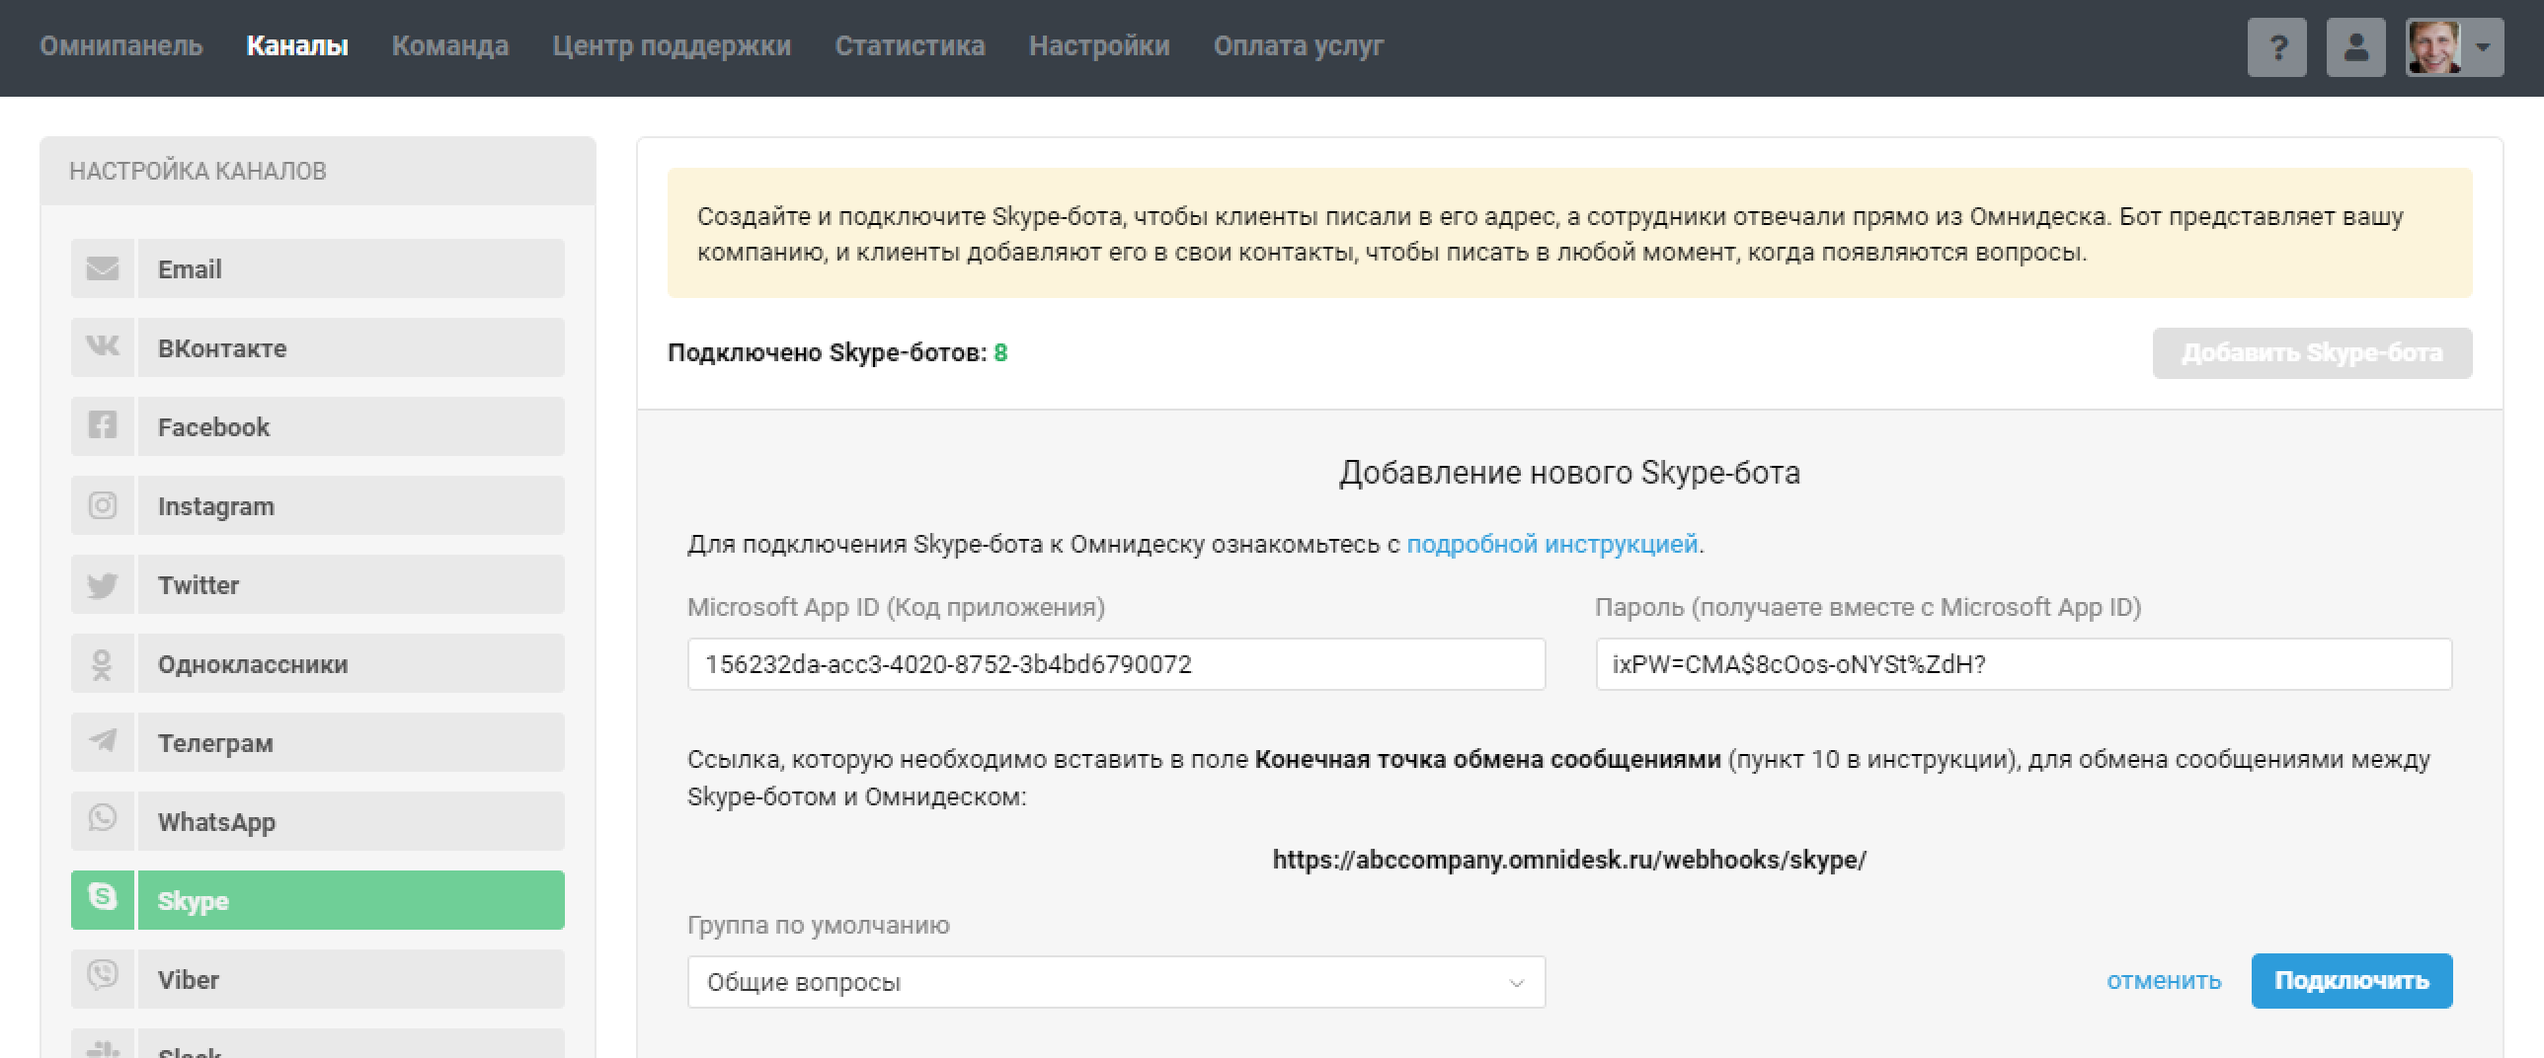This screenshot has height=1058, width=2544.
Task: Open the Каналы menu item
Action: point(297,46)
